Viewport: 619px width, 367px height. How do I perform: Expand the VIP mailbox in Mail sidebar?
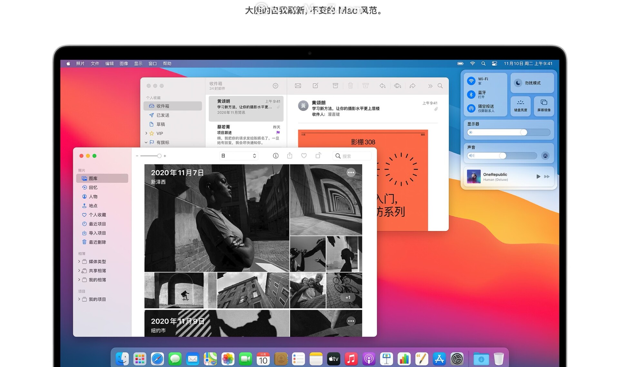(x=146, y=133)
